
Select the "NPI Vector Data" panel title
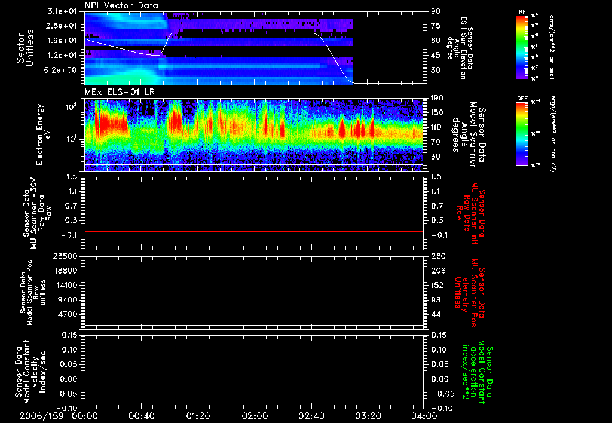tap(121, 5)
